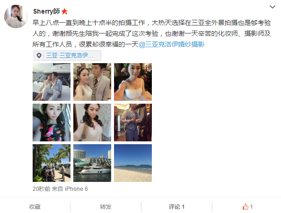The width and height of the screenshot is (281, 213).
Task: Open the @三亚克洛伊婚纱摄影 mention link
Action: coord(172,44)
